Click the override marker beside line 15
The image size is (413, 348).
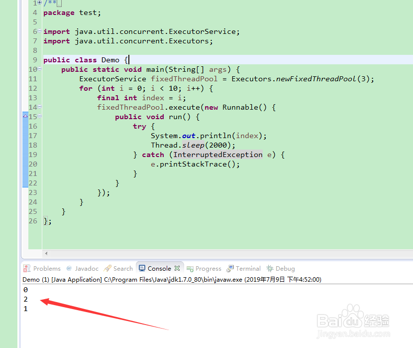(x=25, y=116)
